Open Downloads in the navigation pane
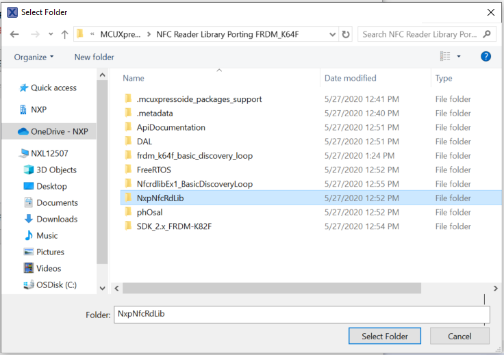The image size is (504, 355). 57,219
